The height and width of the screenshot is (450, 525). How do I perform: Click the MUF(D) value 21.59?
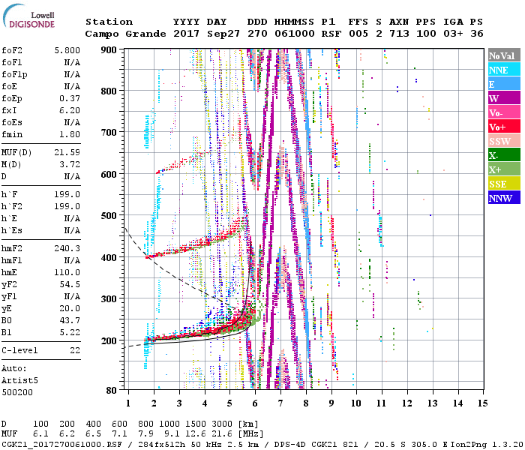67,153
